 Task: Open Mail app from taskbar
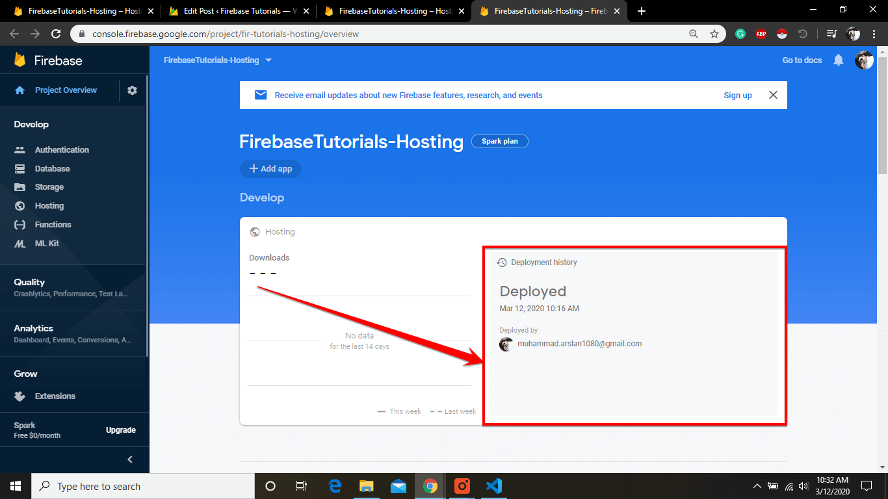[398, 486]
